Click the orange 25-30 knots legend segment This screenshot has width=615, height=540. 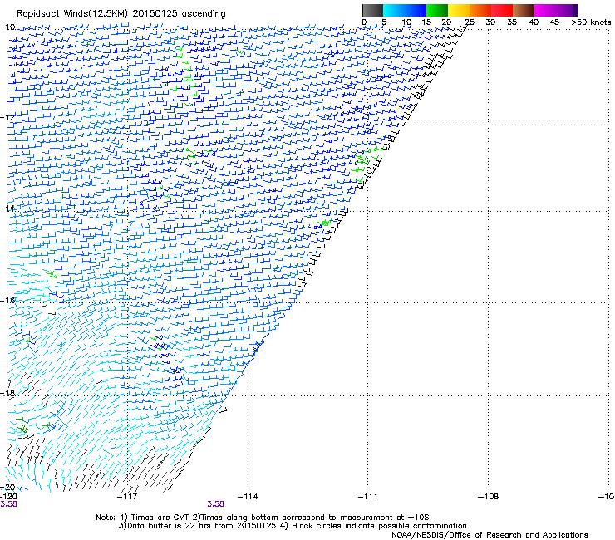tap(480, 10)
